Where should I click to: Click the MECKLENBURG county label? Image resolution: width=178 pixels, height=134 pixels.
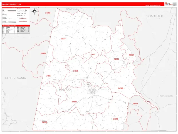click(x=166, y=96)
